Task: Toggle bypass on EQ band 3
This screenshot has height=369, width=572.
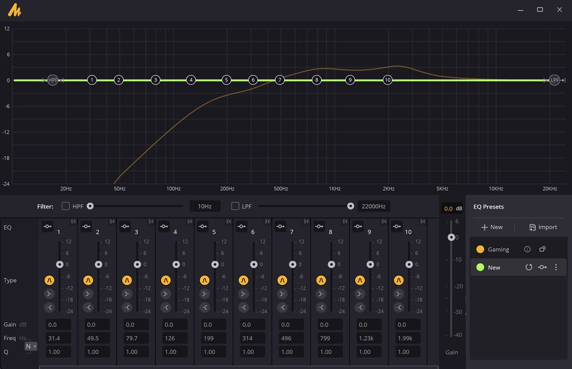Action: tap(125, 227)
